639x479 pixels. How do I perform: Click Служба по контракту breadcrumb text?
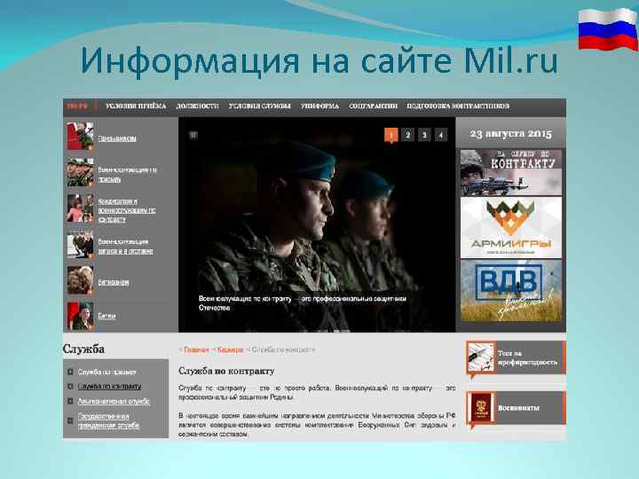point(283,349)
